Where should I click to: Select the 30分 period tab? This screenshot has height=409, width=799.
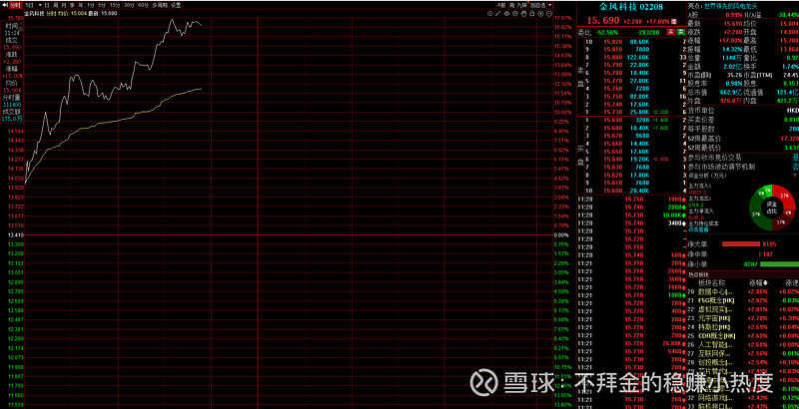pyautogui.click(x=130, y=5)
